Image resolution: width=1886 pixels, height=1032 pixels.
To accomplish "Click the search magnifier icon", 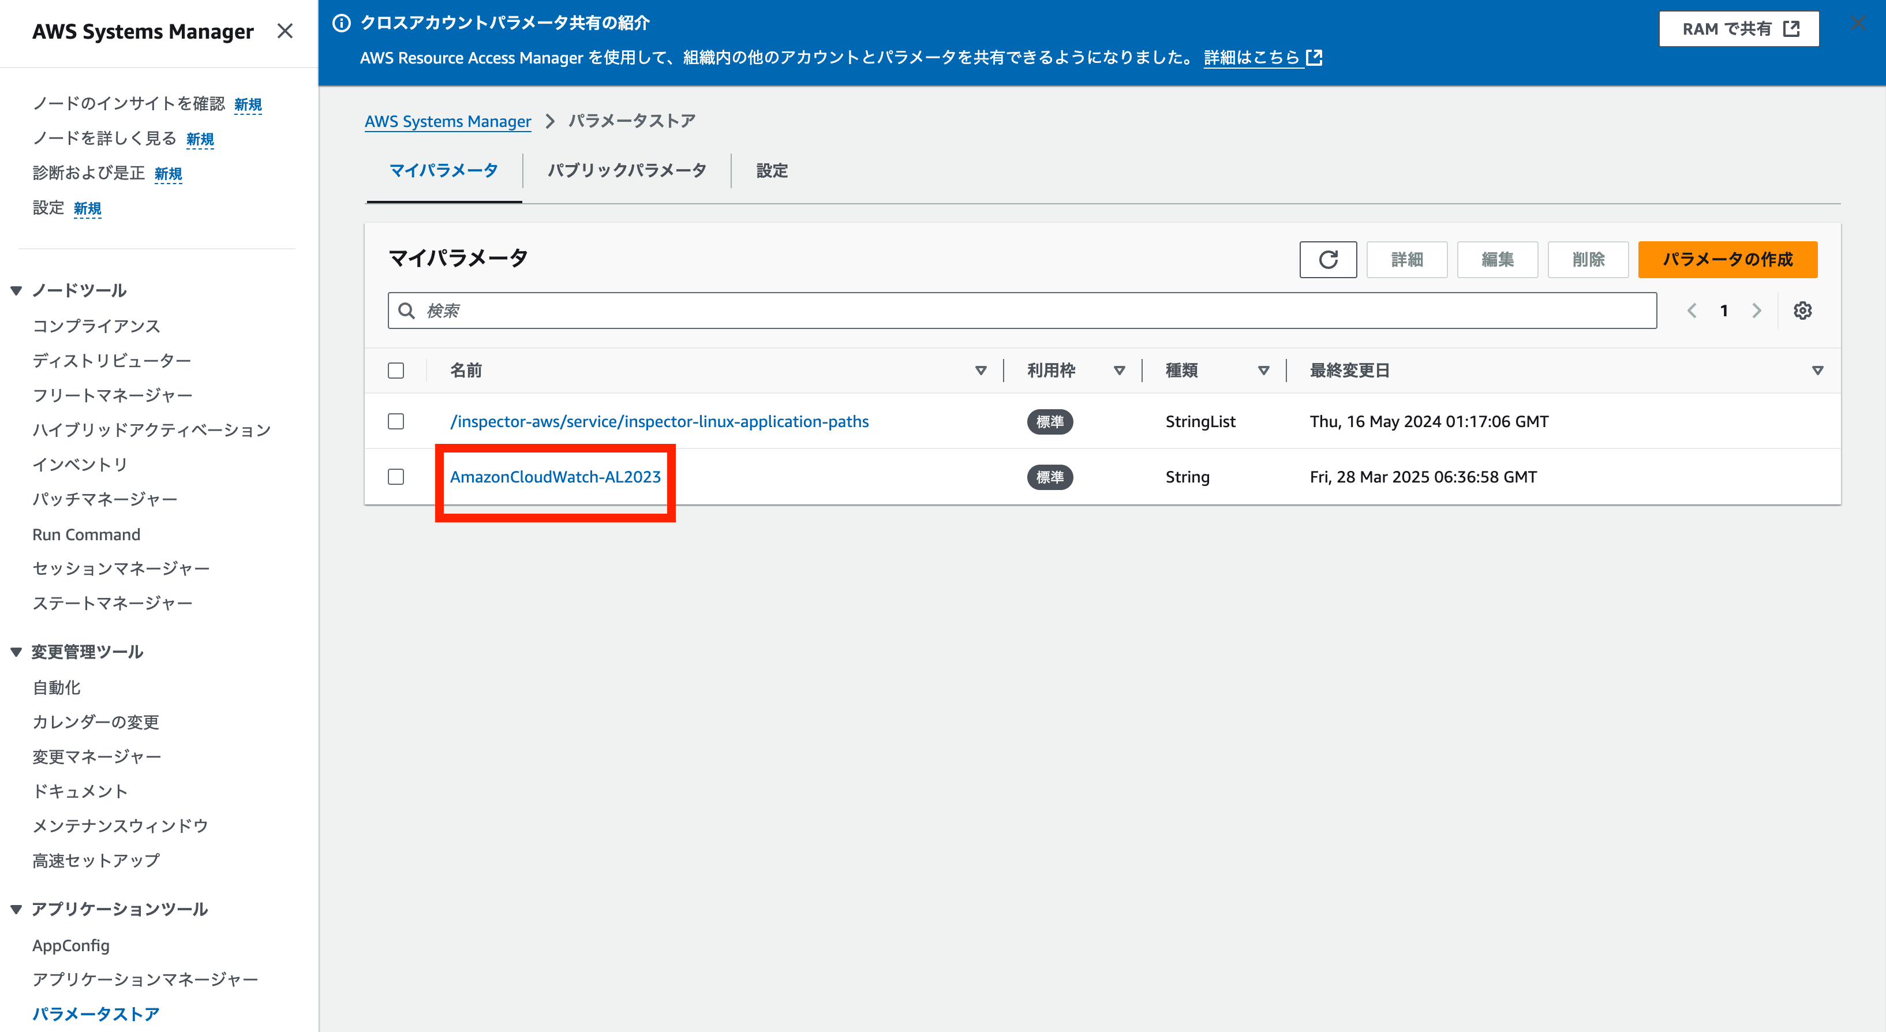I will click(x=406, y=311).
